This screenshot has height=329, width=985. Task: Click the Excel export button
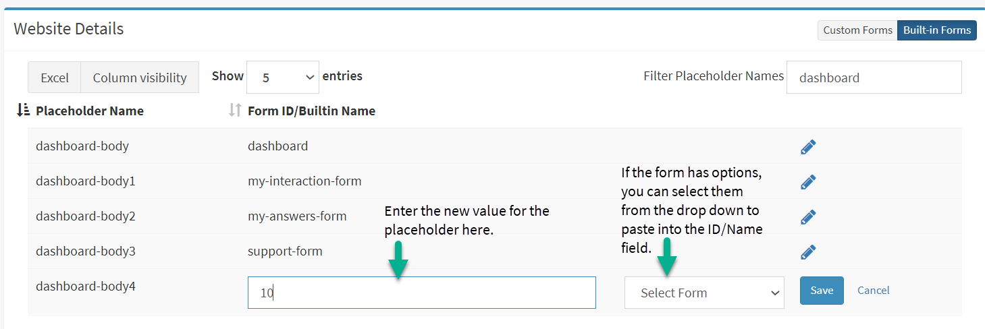[55, 78]
